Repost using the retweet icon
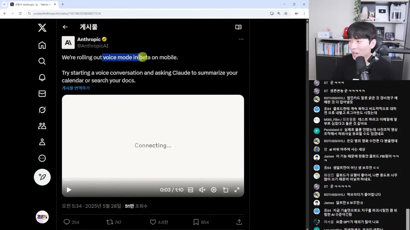 click(110, 222)
